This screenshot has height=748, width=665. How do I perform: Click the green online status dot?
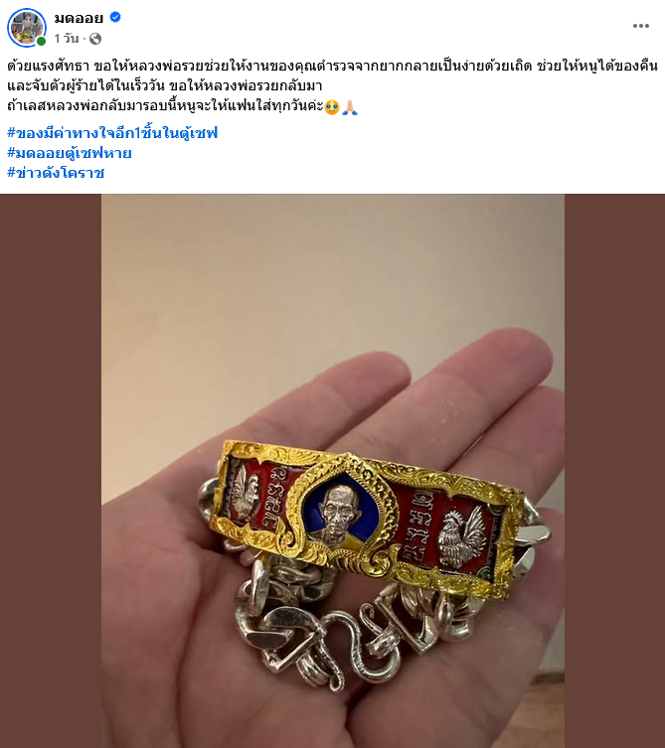click(x=42, y=42)
